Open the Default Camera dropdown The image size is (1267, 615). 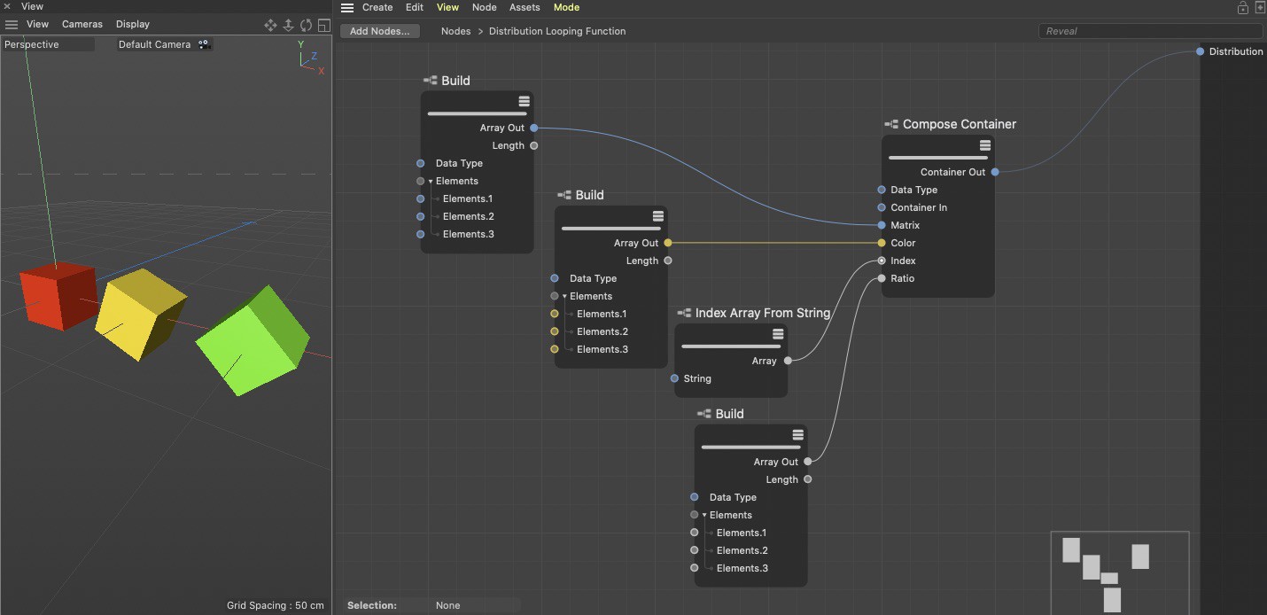(x=164, y=44)
